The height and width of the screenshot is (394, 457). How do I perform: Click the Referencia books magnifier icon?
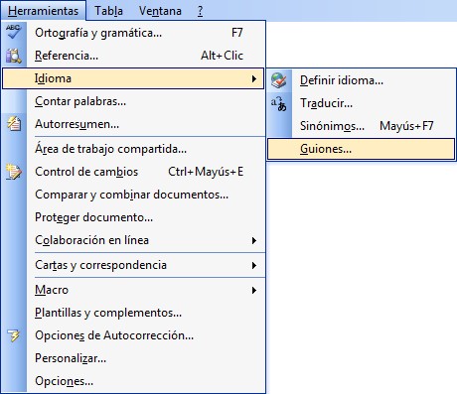coord(14,56)
